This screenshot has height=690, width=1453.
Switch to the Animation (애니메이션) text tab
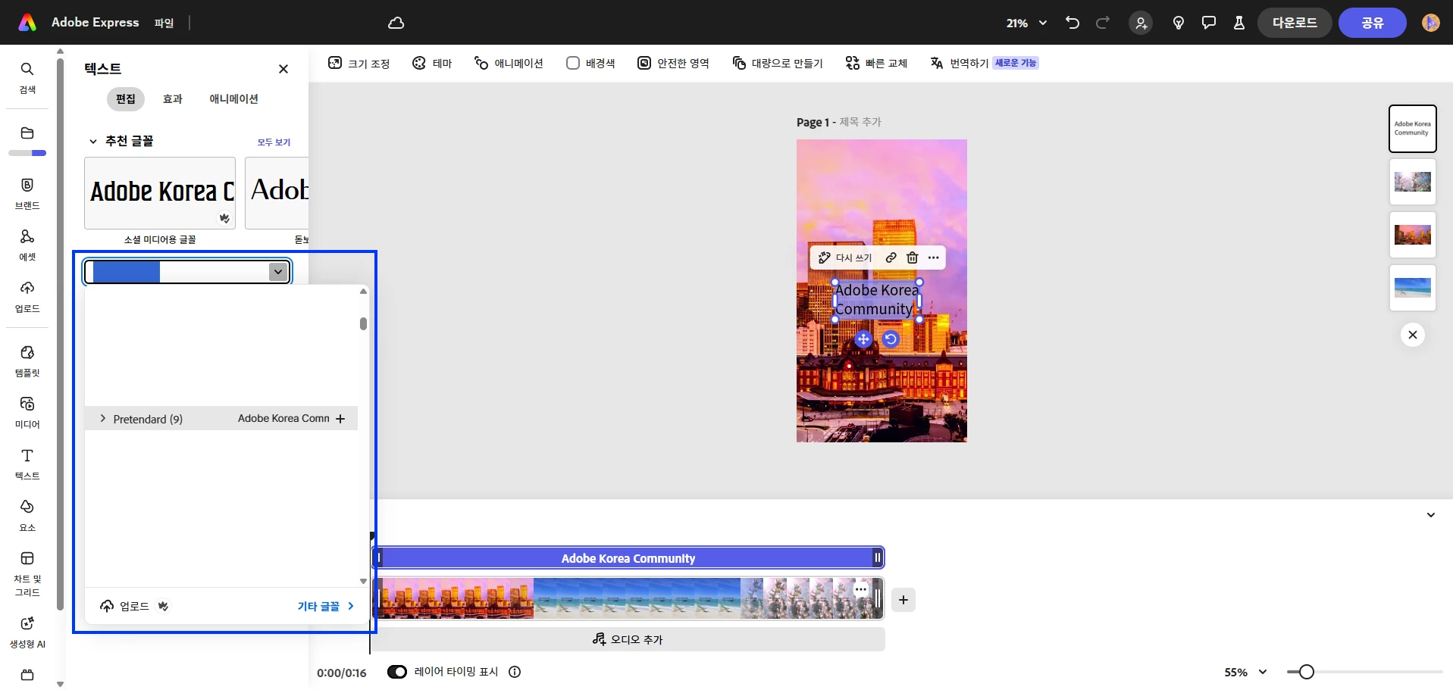click(x=234, y=98)
